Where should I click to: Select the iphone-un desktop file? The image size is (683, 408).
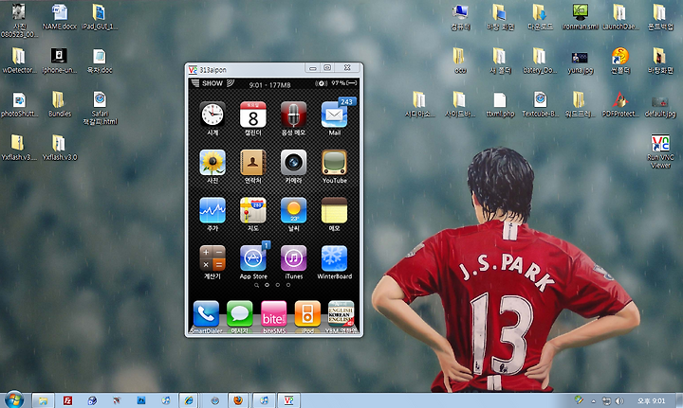[59, 61]
